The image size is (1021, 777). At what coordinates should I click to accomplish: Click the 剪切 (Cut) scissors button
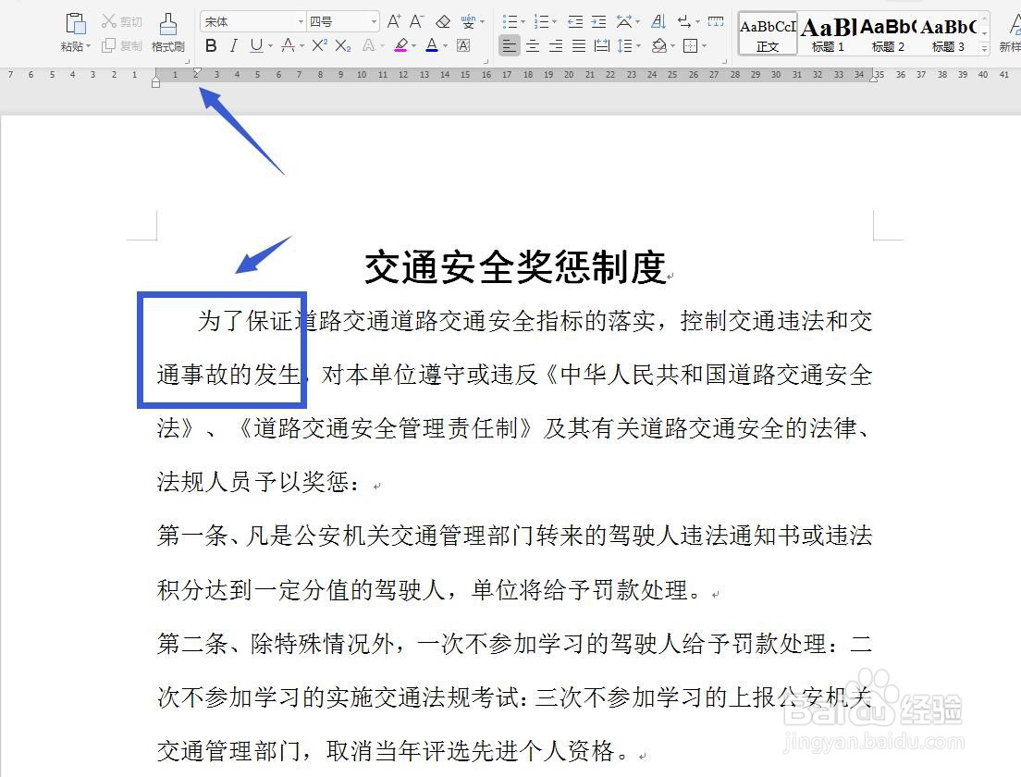pyautogui.click(x=122, y=21)
